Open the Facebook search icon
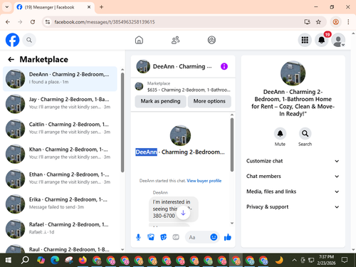 tap(29, 40)
